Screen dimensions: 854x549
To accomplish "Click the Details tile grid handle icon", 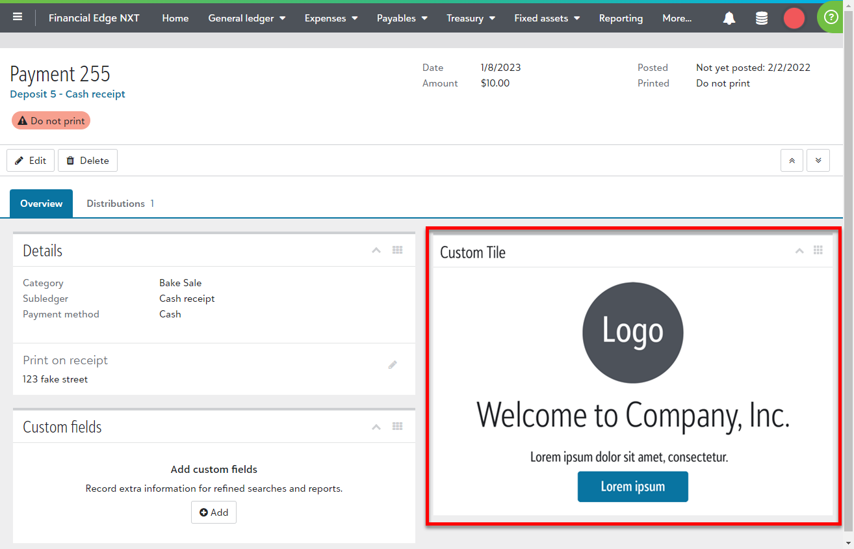I will point(398,250).
